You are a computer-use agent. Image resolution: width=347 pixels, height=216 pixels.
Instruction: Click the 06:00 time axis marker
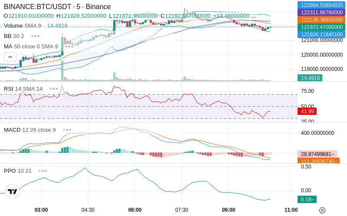[135, 210]
